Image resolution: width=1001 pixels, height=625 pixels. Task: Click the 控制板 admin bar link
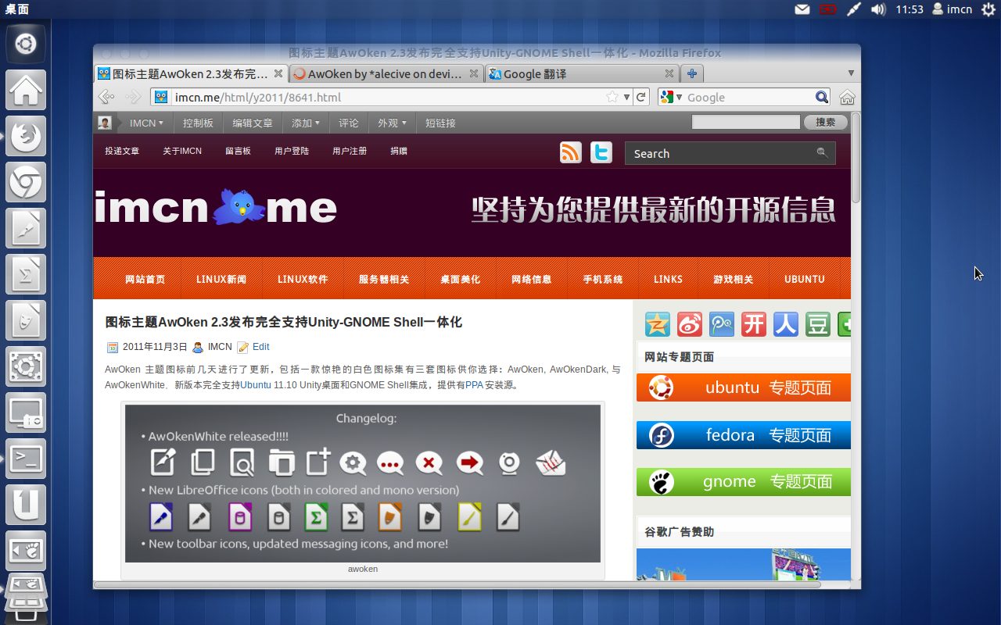[198, 123]
